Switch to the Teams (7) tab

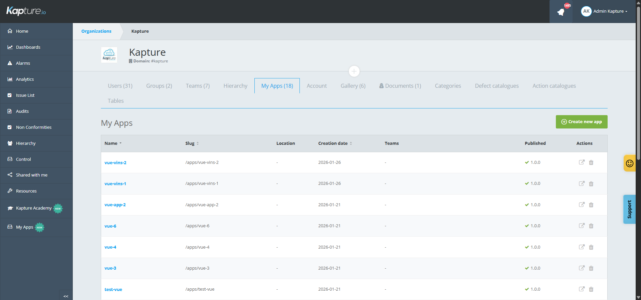click(198, 86)
